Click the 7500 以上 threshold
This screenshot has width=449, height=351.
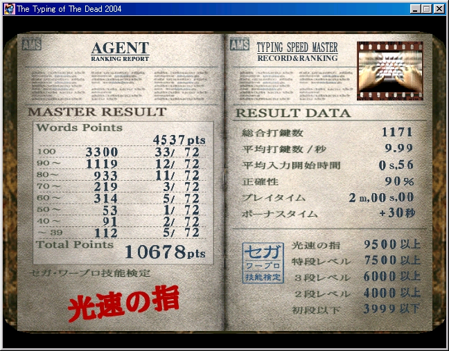coord(392,260)
